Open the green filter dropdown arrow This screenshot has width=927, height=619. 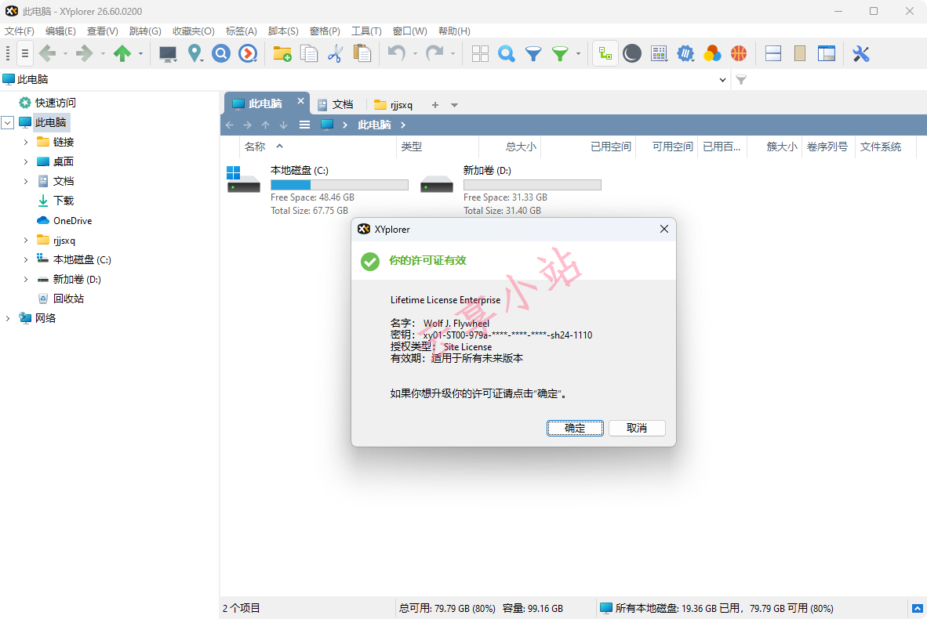pos(578,54)
